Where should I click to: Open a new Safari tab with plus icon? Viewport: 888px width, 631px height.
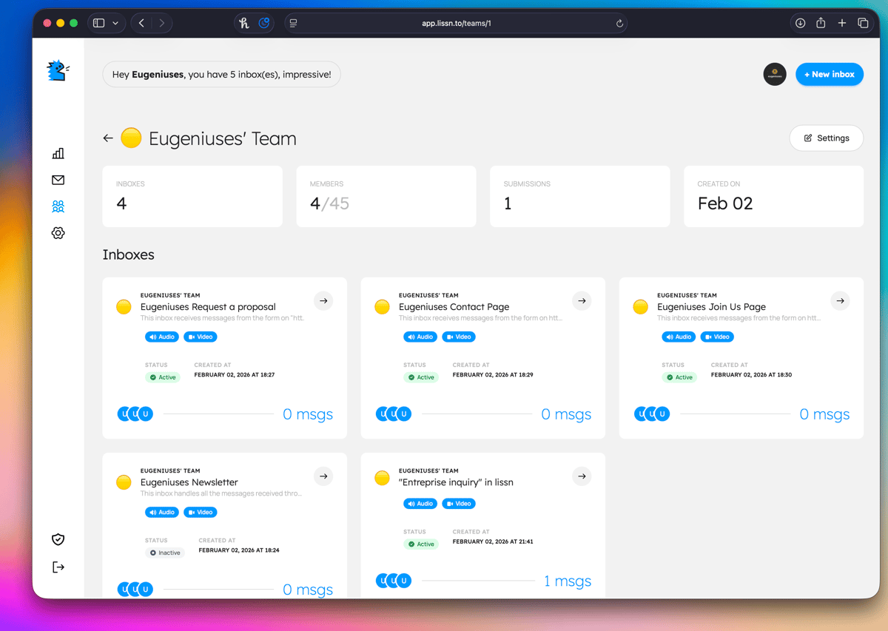coord(841,23)
